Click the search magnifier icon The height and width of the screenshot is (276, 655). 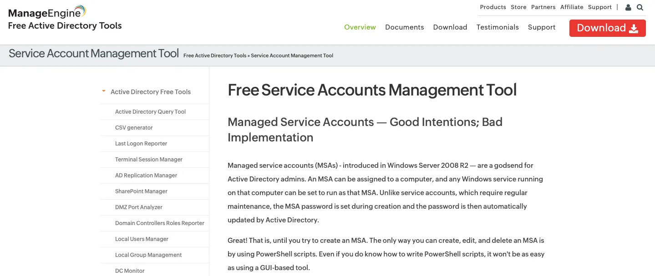640,7
